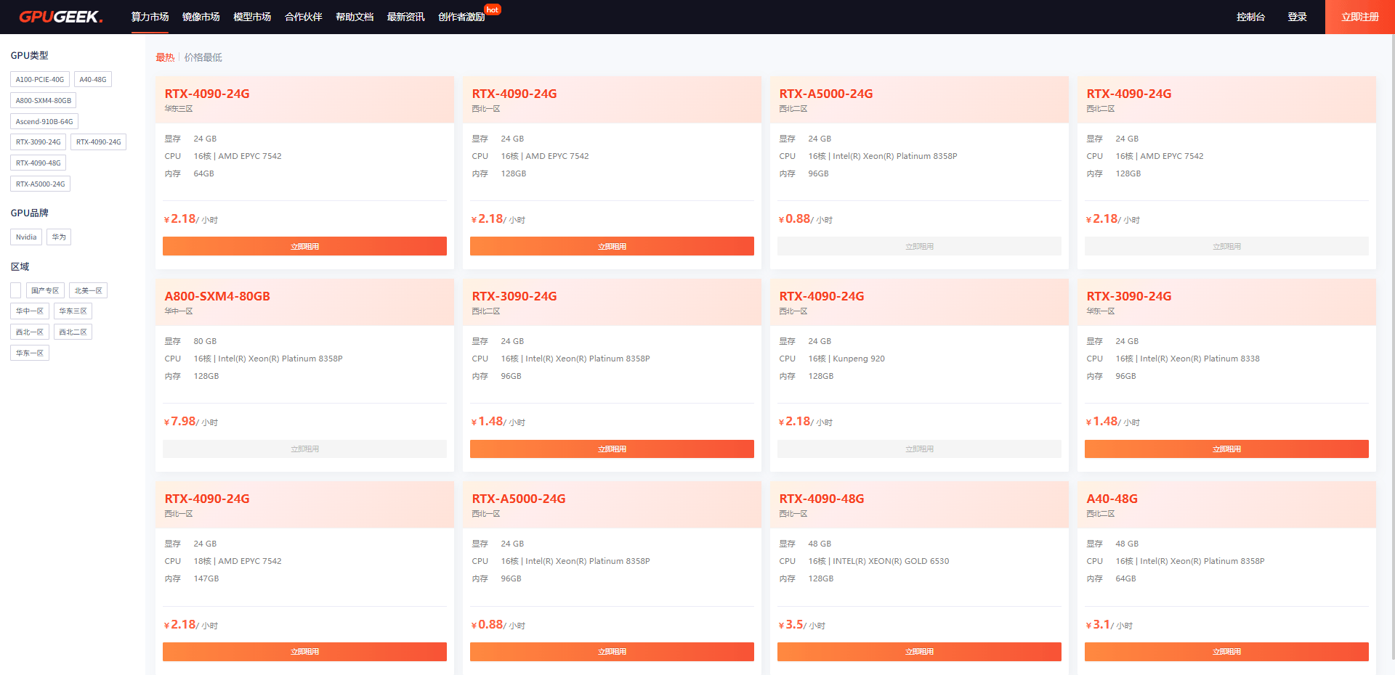Toggle the RTX-3090-24G GPU type filter
This screenshot has width=1395, height=675.
[39, 142]
